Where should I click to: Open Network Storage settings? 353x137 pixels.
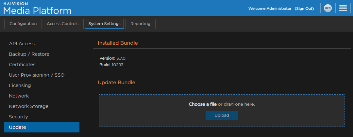28,106
